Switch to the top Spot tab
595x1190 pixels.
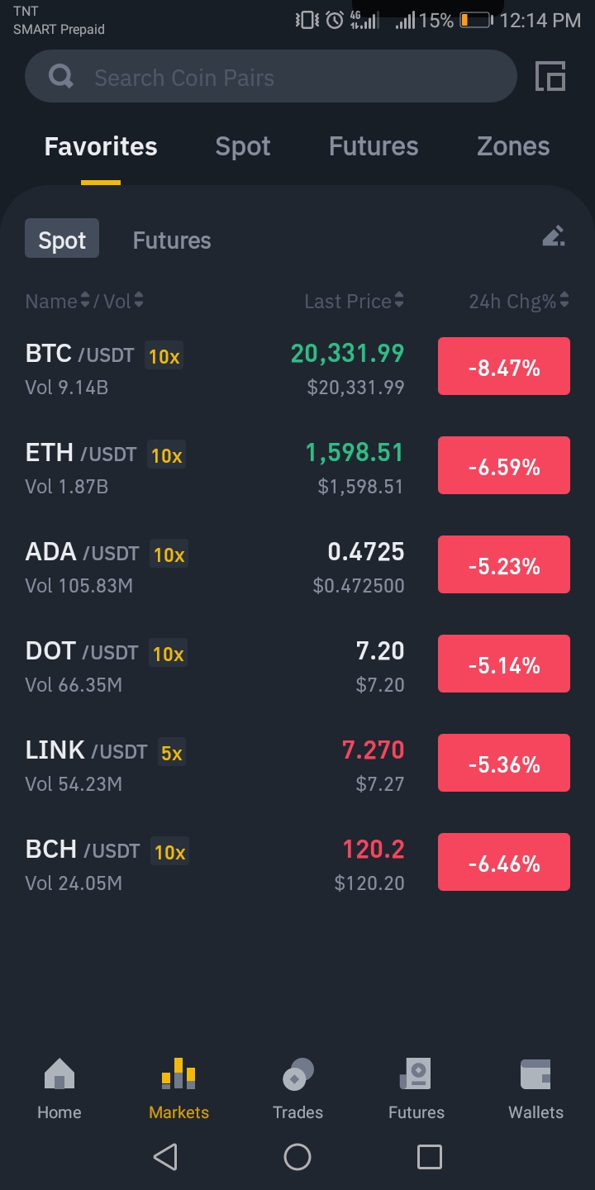tap(243, 146)
